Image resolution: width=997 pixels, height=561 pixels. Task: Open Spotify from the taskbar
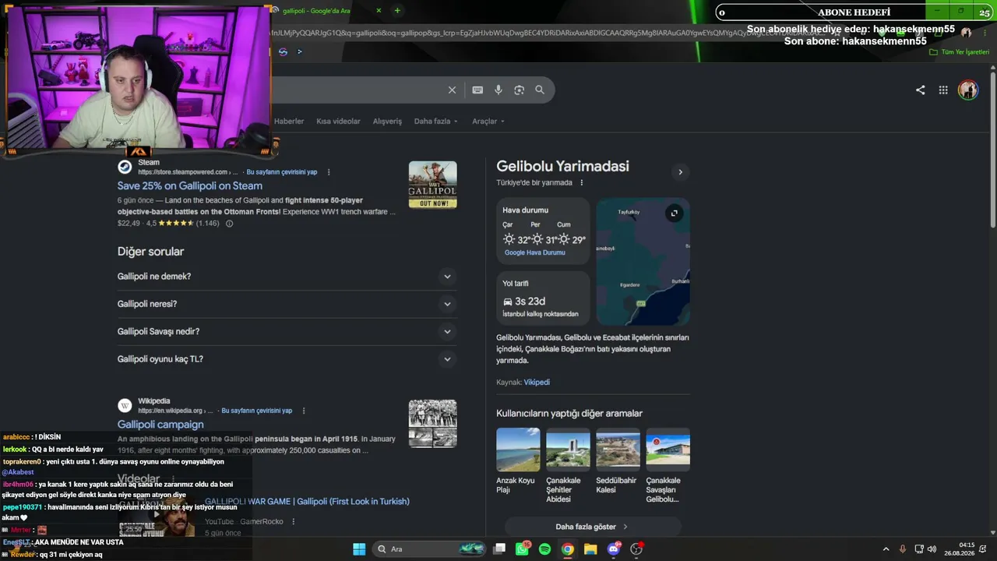tap(544, 549)
